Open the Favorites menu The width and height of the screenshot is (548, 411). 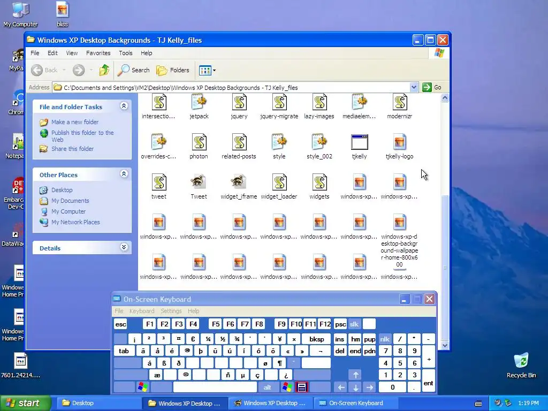pyautogui.click(x=98, y=53)
